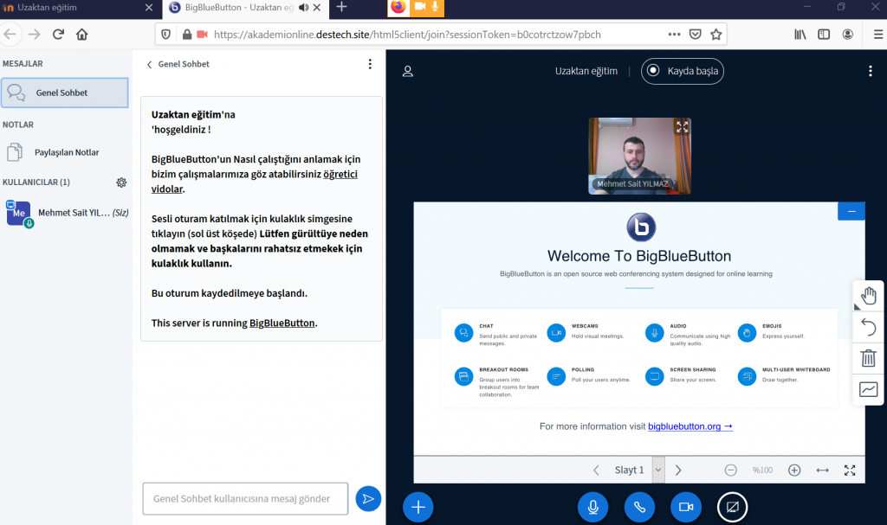This screenshot has height=525, width=887.
Task: Open chat options three-dot menu
Action: (x=370, y=64)
